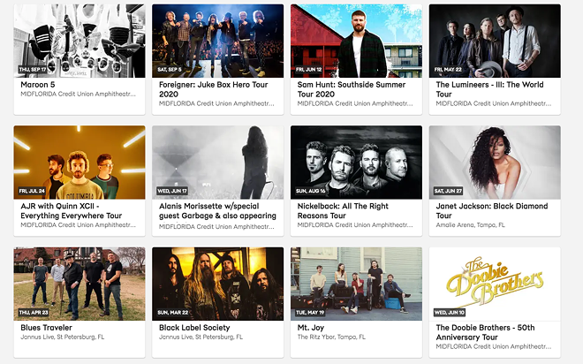
Task: Click the AJR with Quinn XCII photo
Action: click(x=79, y=162)
